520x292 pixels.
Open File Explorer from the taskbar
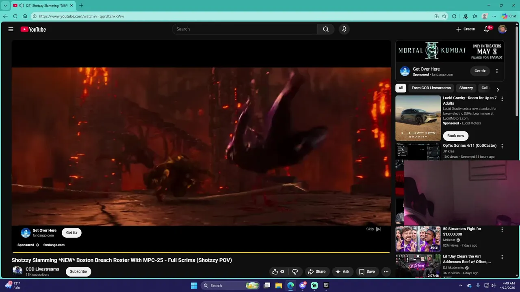pos(279,286)
